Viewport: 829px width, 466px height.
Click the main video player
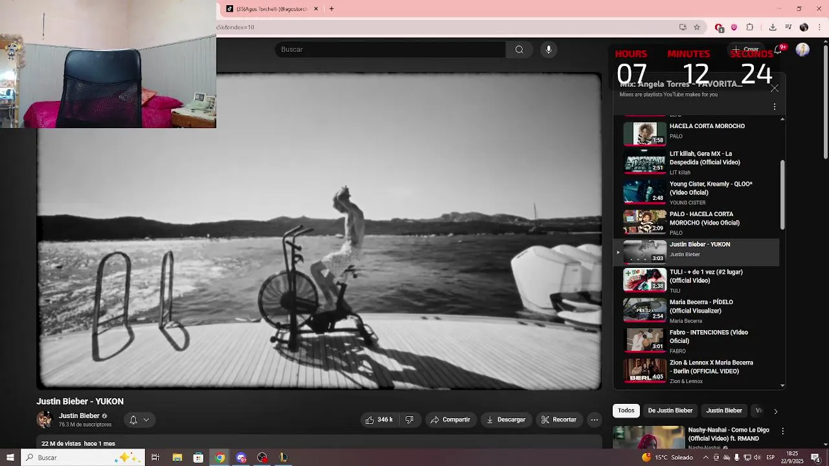[319, 231]
